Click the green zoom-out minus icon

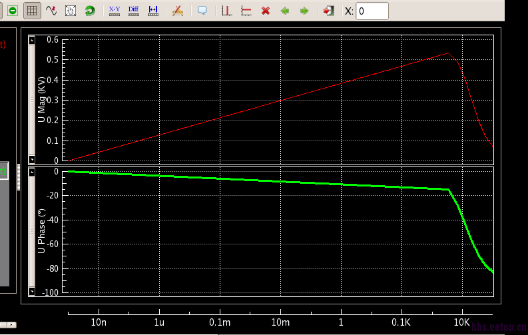coord(13,11)
